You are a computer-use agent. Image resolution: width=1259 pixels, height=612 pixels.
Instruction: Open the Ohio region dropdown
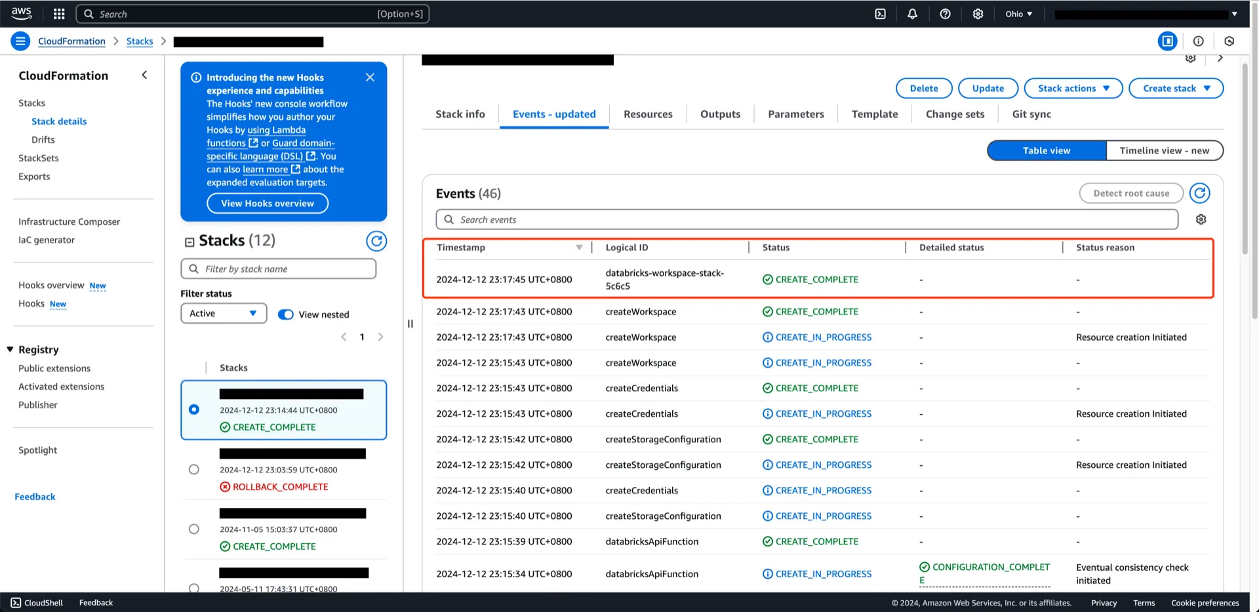[1019, 14]
